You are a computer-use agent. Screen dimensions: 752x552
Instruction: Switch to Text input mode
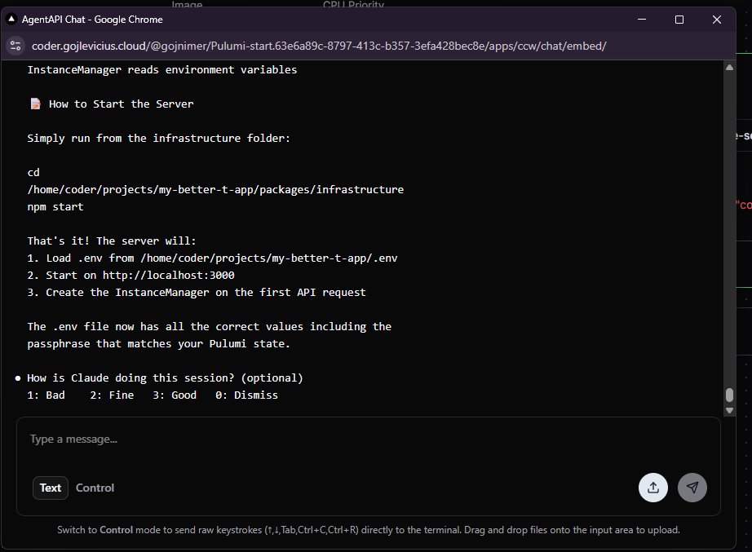[51, 488]
